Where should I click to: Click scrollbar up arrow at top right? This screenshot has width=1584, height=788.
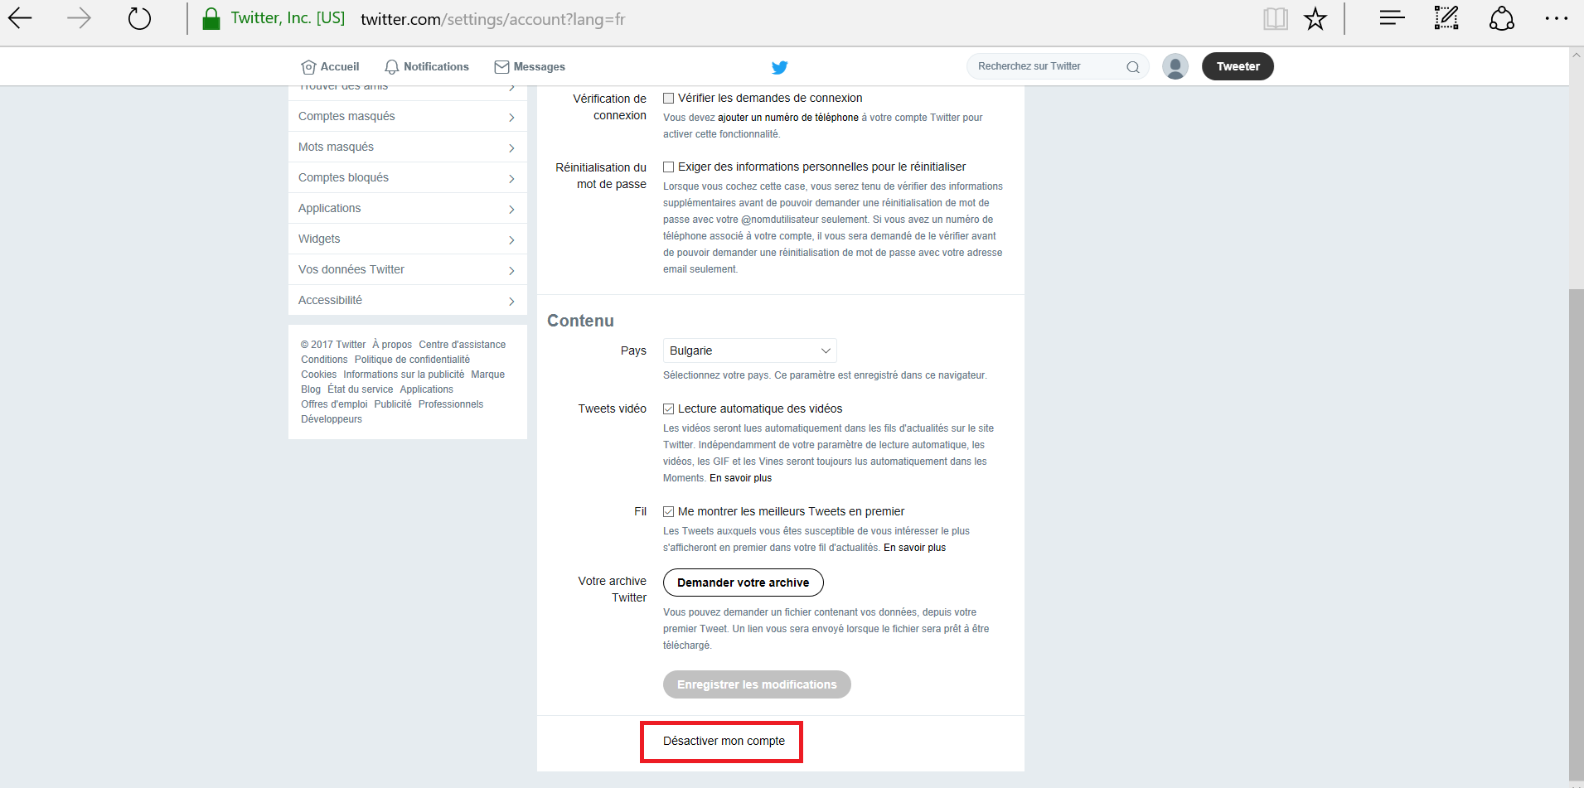[1576, 55]
